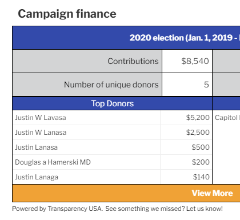Click the Campaign finance heading
Viewport: 240px width, 220px height.
pos(67,14)
